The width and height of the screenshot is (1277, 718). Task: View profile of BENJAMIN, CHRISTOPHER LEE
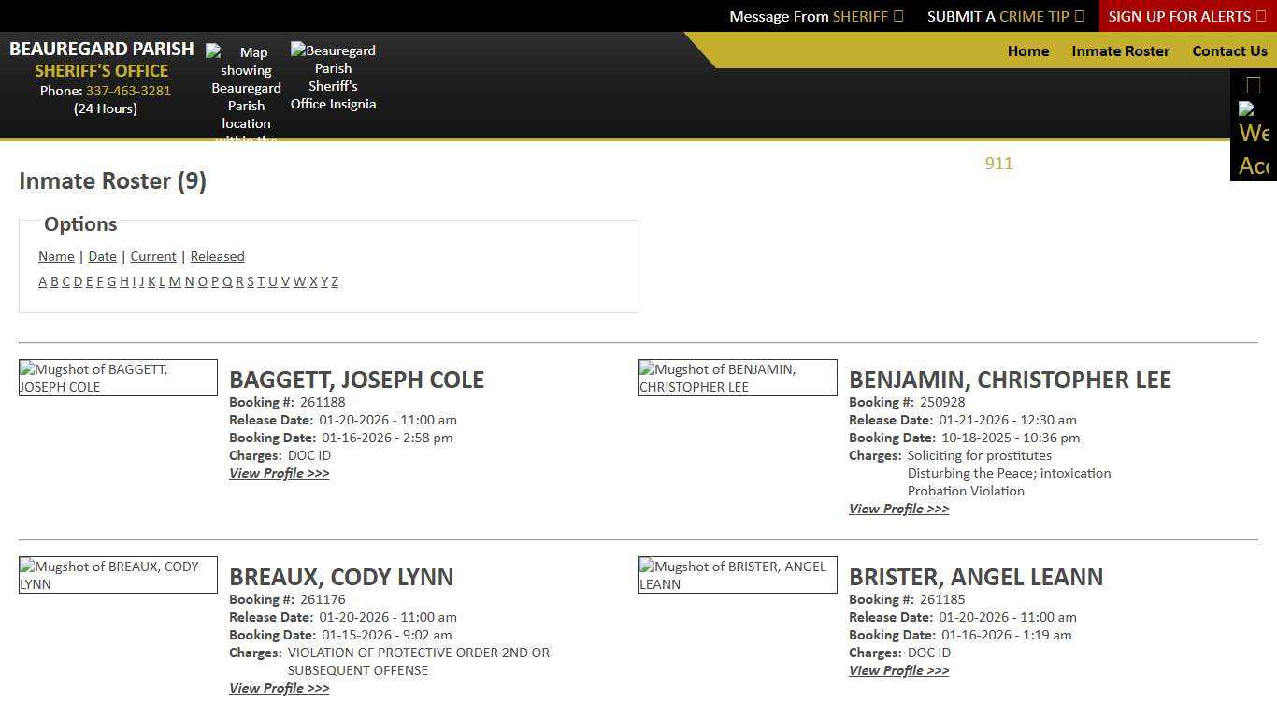tap(898, 509)
